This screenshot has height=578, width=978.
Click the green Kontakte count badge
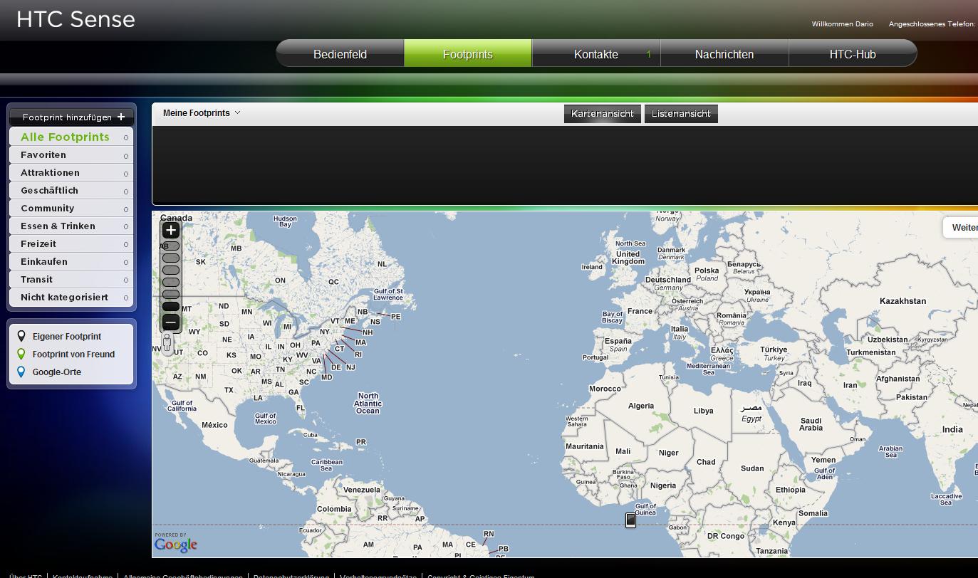pos(648,54)
